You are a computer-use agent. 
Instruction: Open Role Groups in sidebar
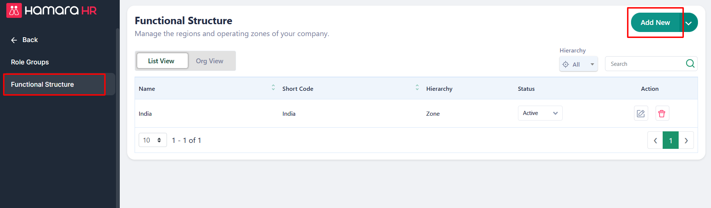tap(30, 62)
